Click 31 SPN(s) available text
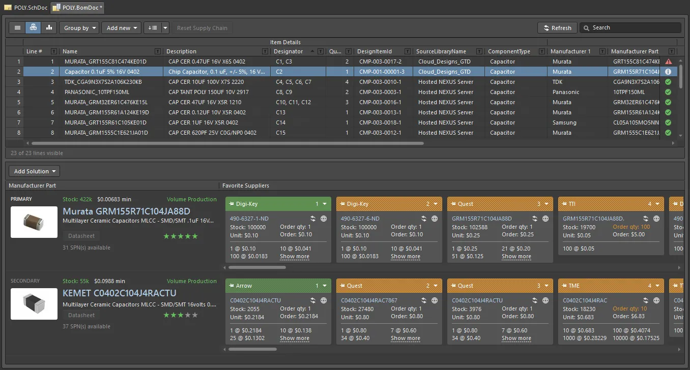 click(87, 248)
